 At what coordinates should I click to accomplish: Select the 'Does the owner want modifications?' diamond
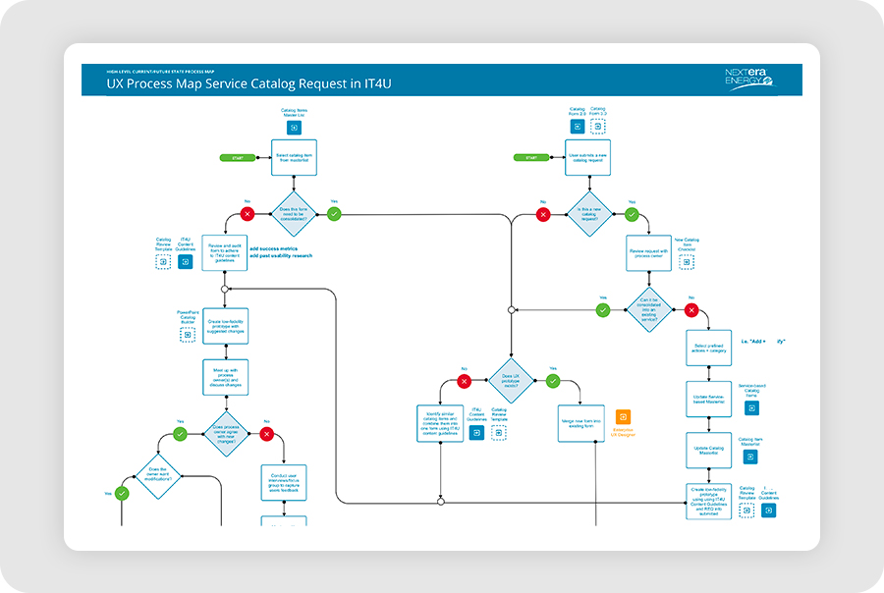[x=158, y=476]
